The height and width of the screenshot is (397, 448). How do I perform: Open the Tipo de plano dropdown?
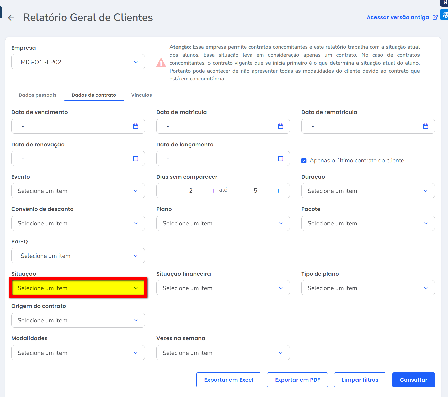point(368,288)
